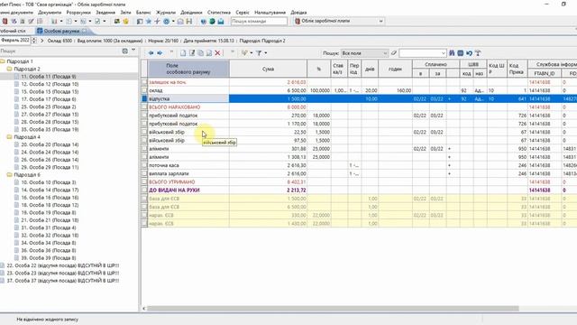The image size is (577, 325).
Task: Sort by the Сума column header
Action: tap(268, 69)
